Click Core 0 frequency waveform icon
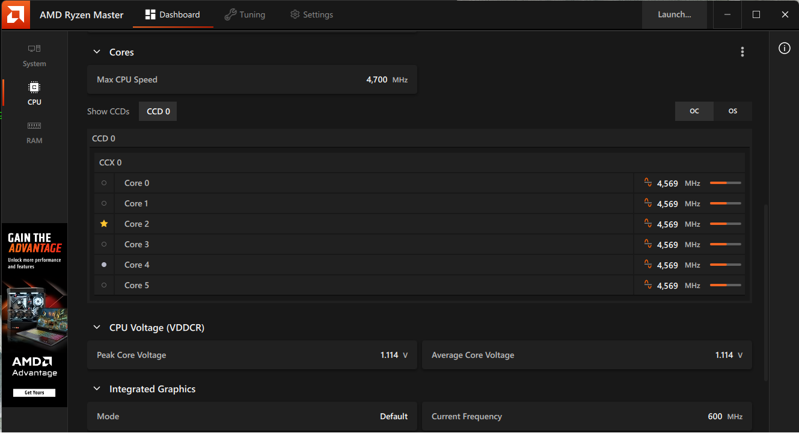The height and width of the screenshot is (433, 799). pos(648,182)
